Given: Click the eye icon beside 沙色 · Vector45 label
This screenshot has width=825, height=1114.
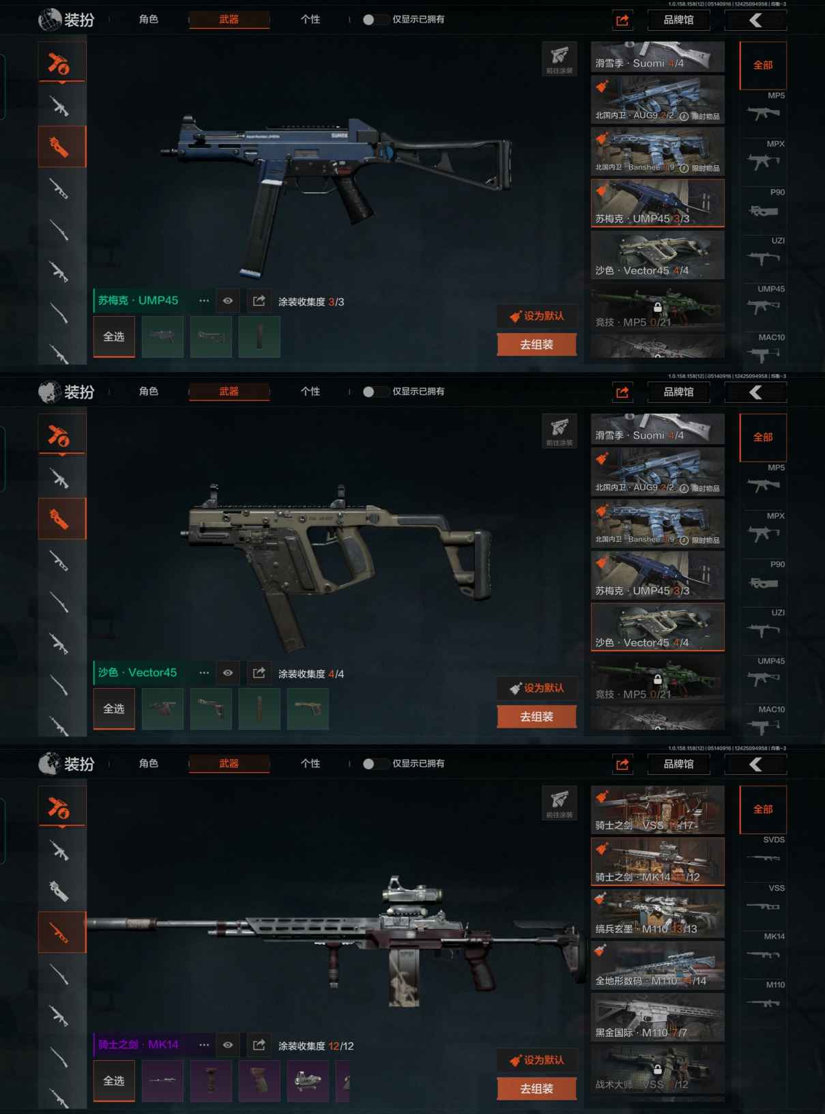Looking at the screenshot, I should click(x=228, y=673).
